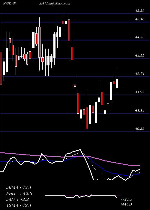Click the <<Live MACD label
This screenshot has width=150, height=210.
click(126, 202)
